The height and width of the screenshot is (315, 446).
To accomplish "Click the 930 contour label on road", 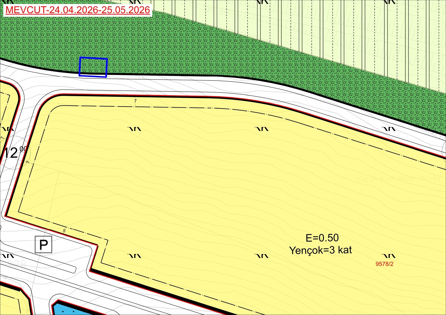I will point(139,76).
